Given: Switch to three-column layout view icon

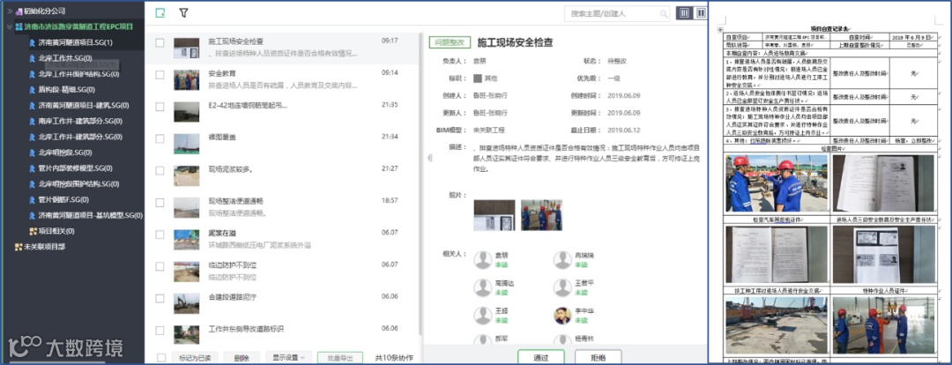Looking at the screenshot, I should point(684,12).
